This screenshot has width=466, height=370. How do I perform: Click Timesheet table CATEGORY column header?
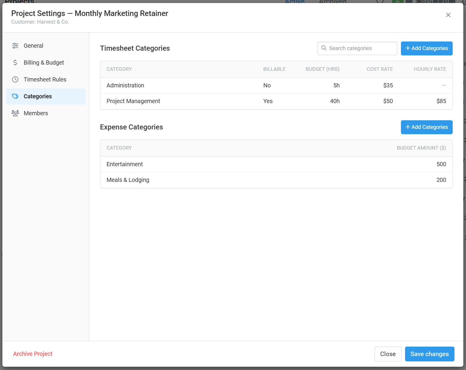click(119, 69)
